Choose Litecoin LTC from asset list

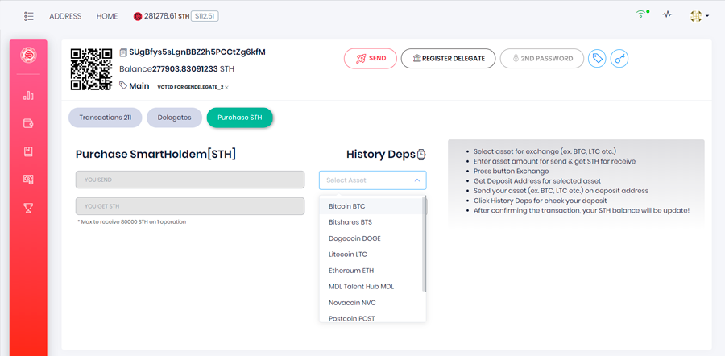[x=371, y=255]
